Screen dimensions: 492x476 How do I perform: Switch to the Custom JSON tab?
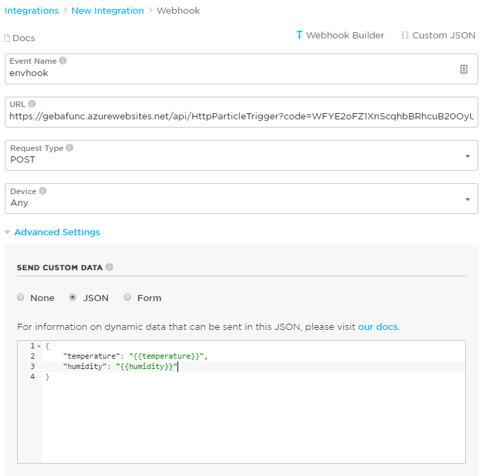point(439,35)
